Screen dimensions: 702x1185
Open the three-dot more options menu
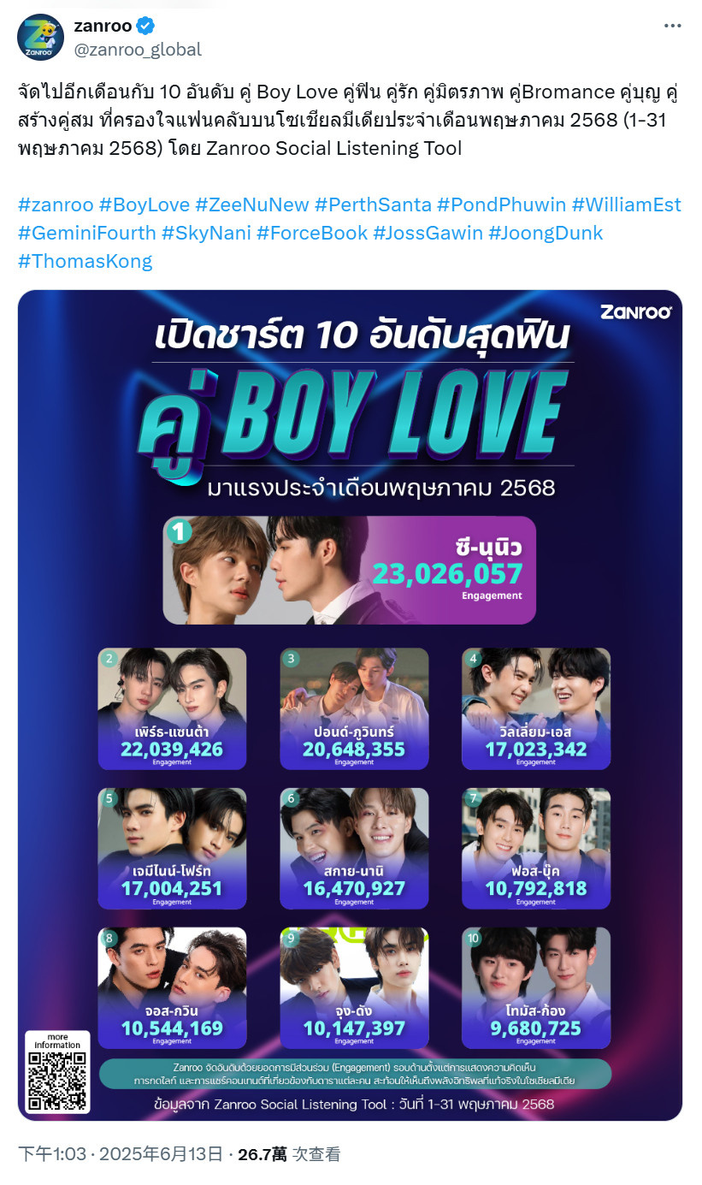[x=673, y=26]
